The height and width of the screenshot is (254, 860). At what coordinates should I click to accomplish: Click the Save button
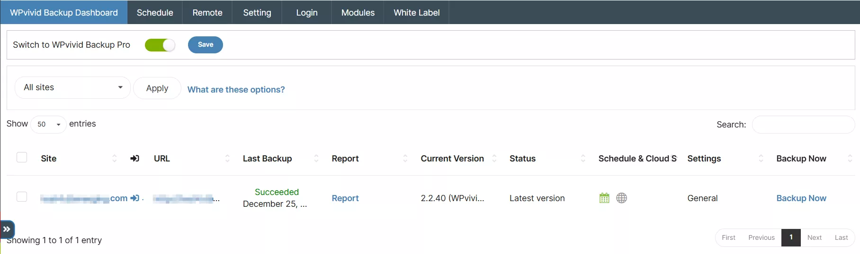click(206, 45)
